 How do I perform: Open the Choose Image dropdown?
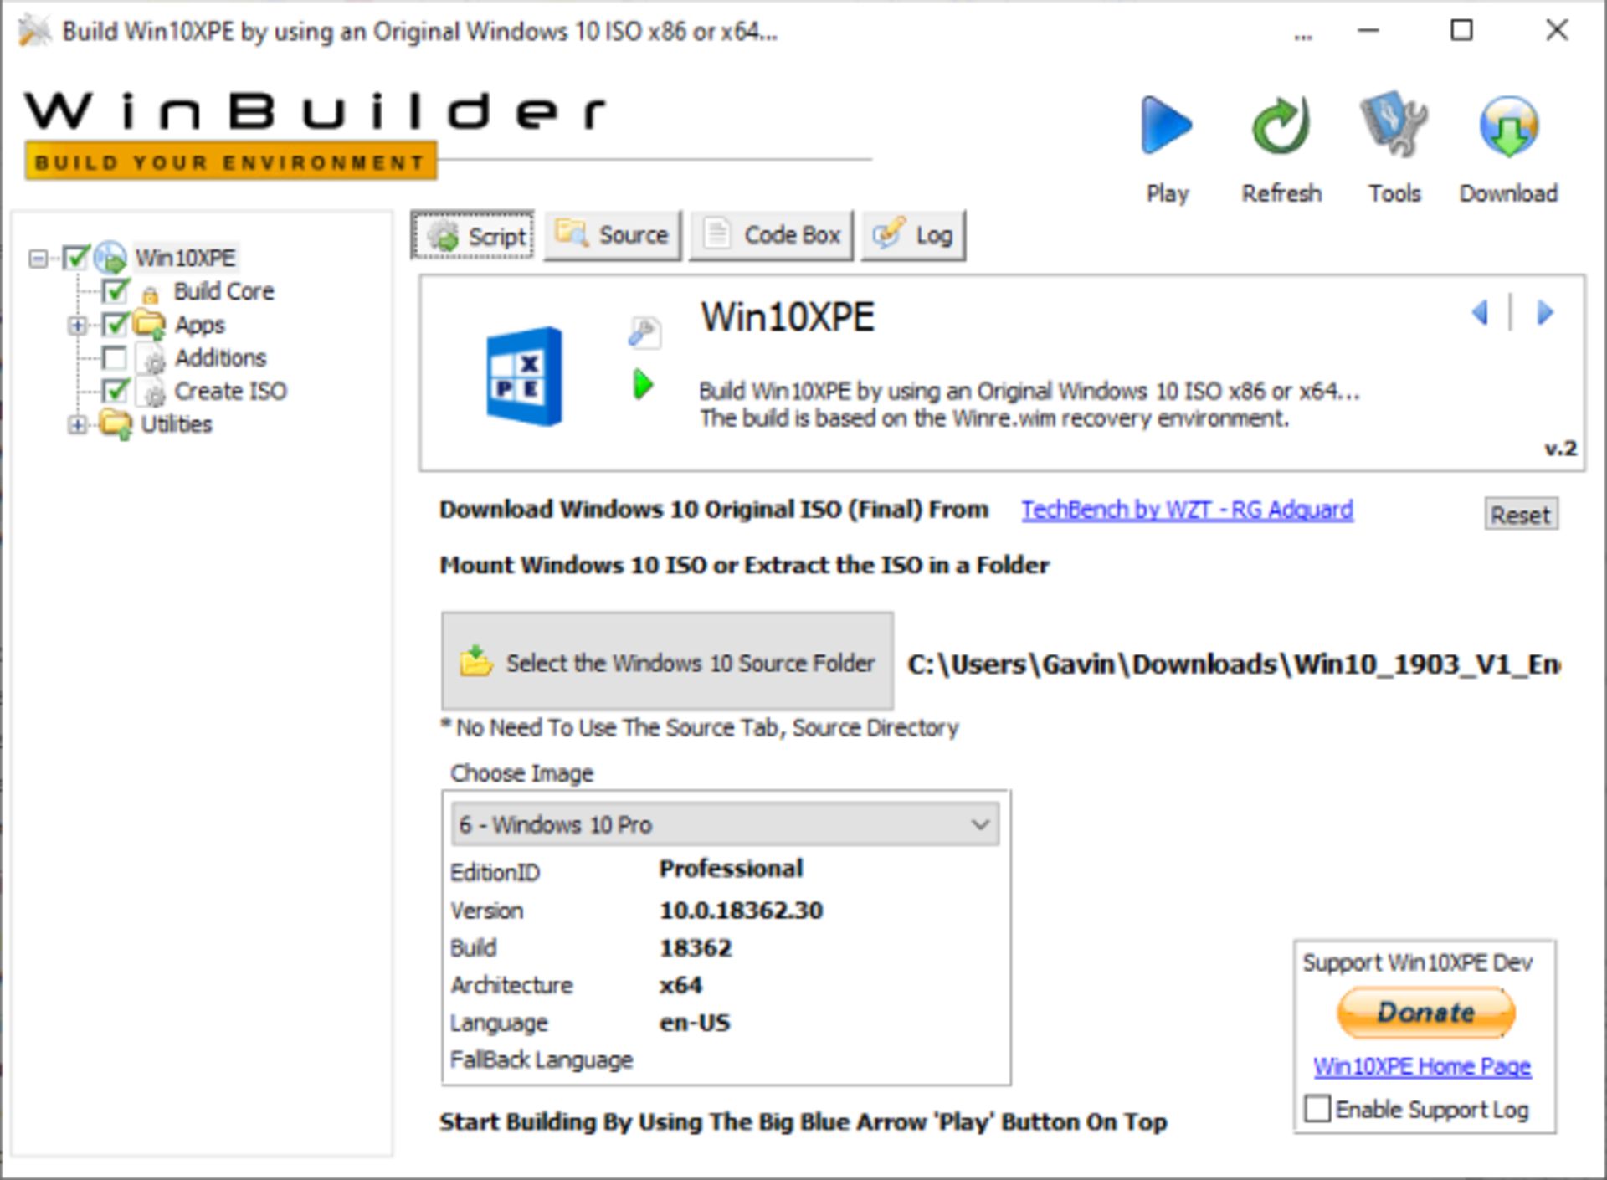725,825
